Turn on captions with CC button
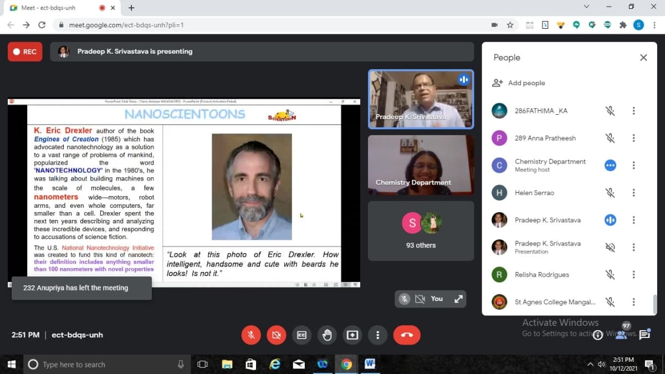Image resolution: width=665 pixels, height=374 pixels. [x=301, y=335]
